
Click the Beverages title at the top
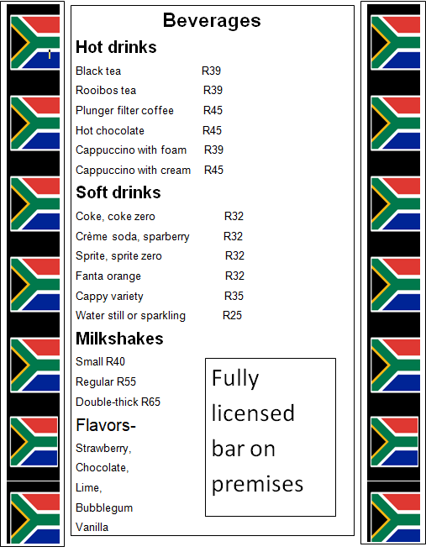coord(212,20)
